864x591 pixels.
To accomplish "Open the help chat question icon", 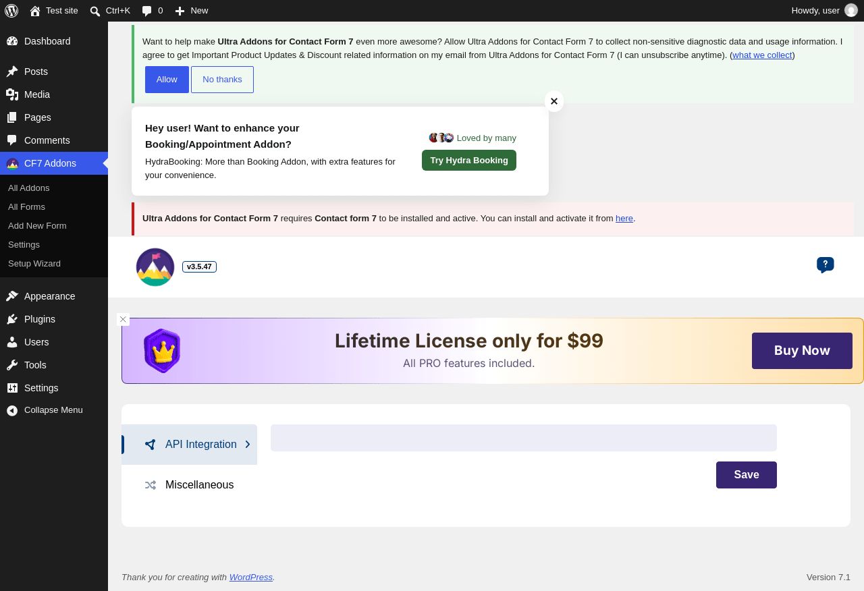I will (x=825, y=265).
